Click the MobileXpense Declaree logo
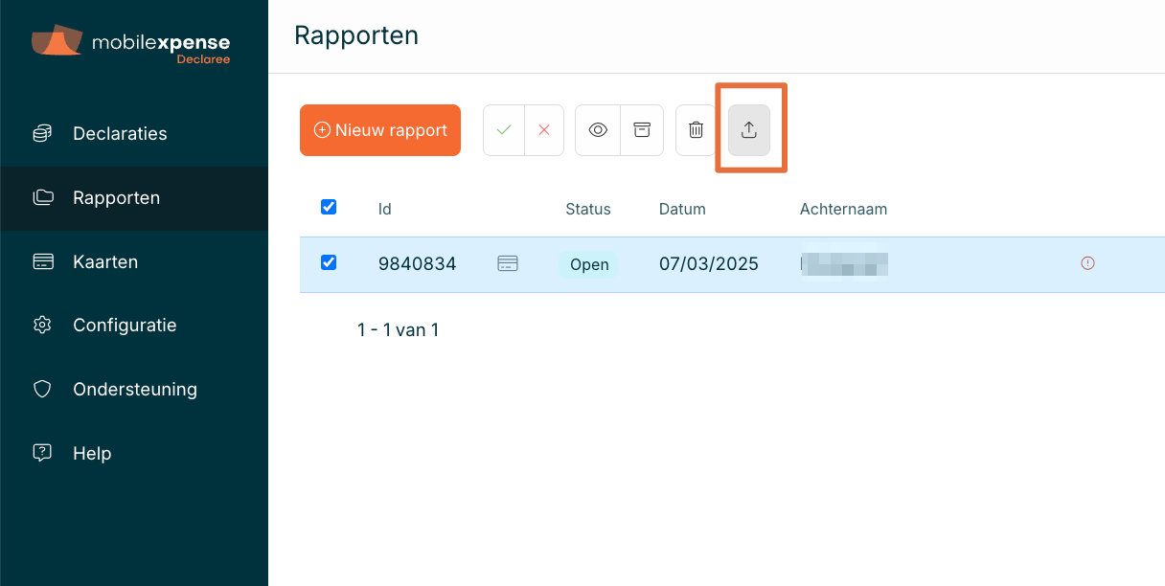The width and height of the screenshot is (1165, 586). pyautogui.click(x=131, y=45)
